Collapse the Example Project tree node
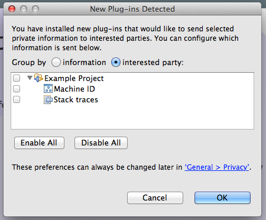 point(30,78)
